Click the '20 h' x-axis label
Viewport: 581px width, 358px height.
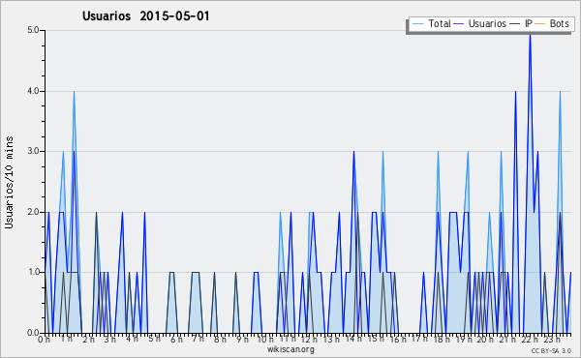coord(485,340)
